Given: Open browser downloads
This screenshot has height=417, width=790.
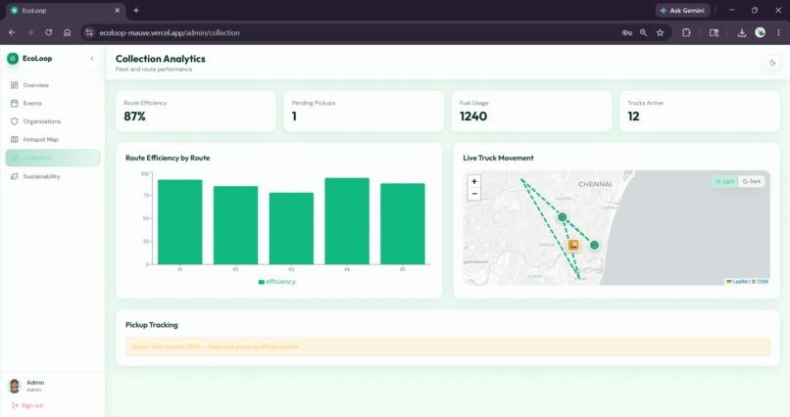Looking at the screenshot, I should click(x=742, y=32).
